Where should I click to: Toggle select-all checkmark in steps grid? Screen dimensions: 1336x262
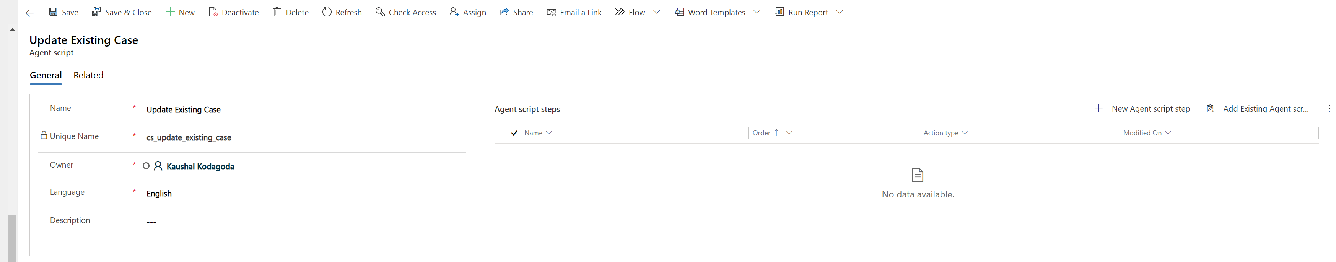514,133
